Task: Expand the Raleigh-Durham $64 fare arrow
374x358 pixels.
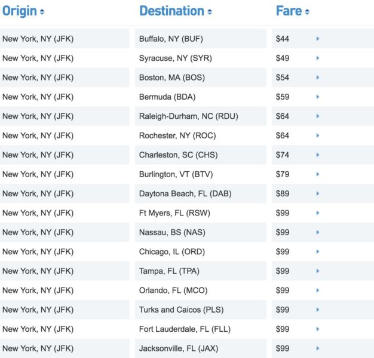Action: point(318,116)
